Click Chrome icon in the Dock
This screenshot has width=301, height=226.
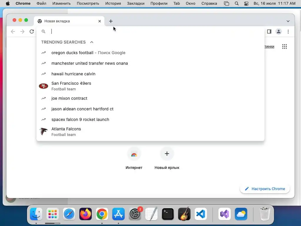coord(102,214)
